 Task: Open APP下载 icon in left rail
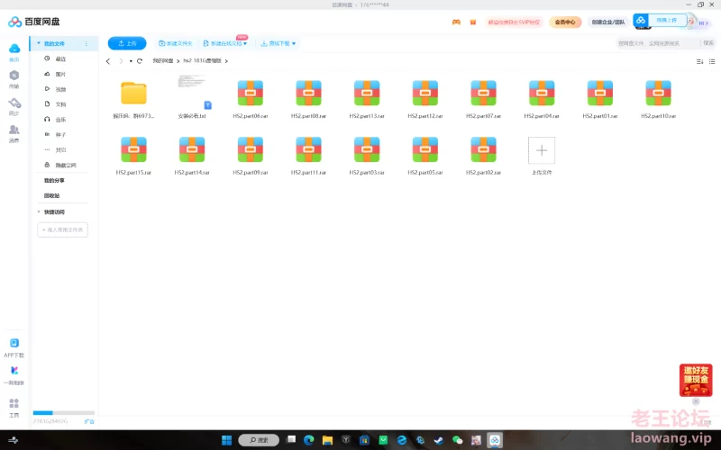click(x=14, y=343)
